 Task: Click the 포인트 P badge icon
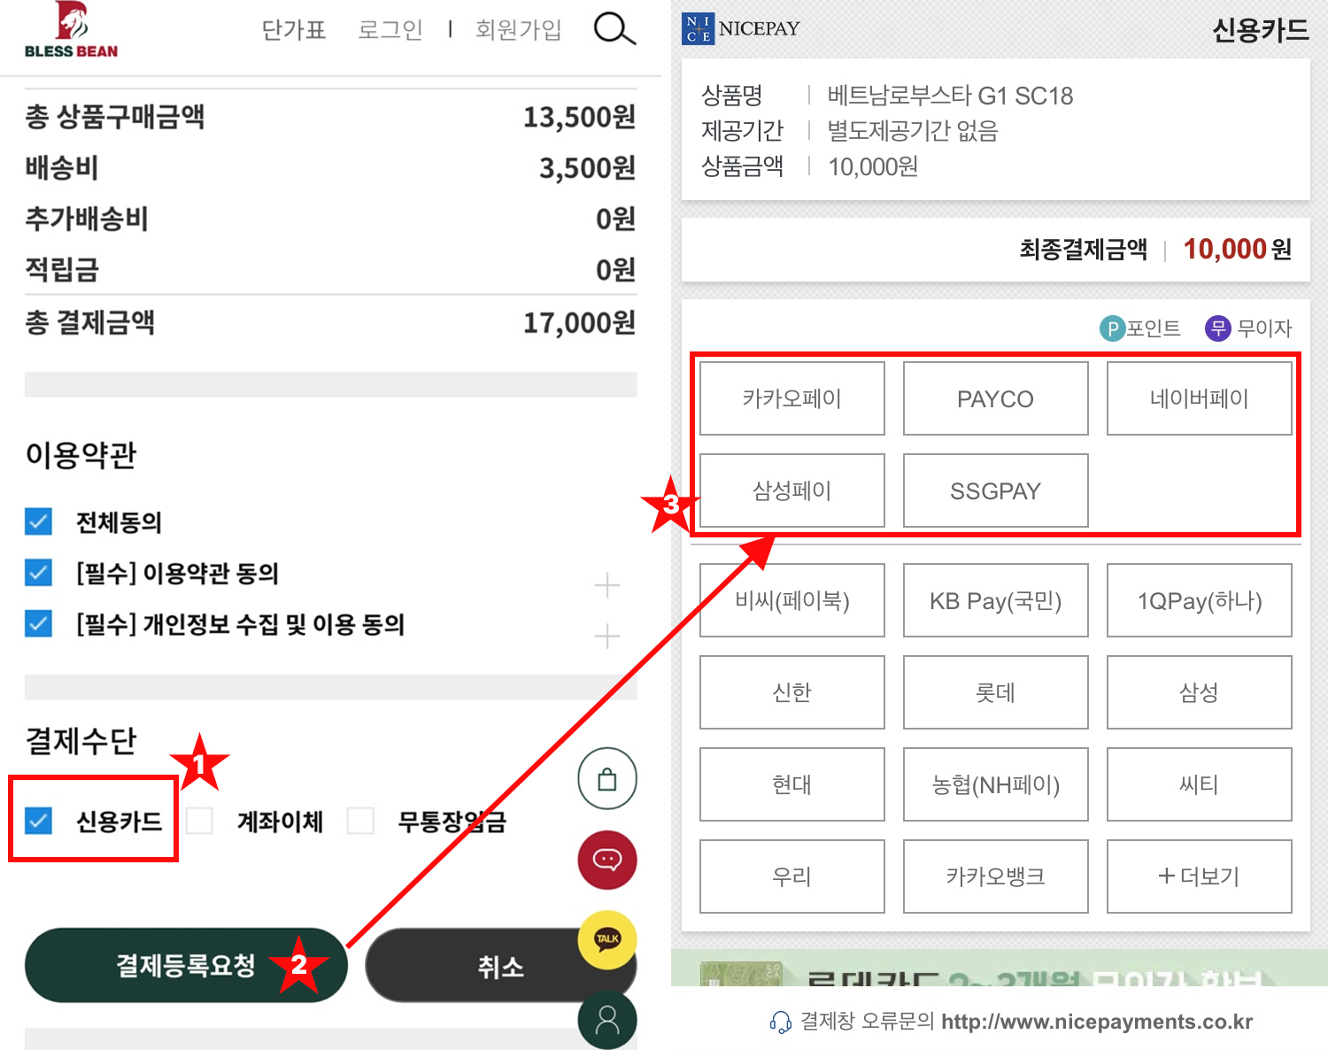point(1112,328)
